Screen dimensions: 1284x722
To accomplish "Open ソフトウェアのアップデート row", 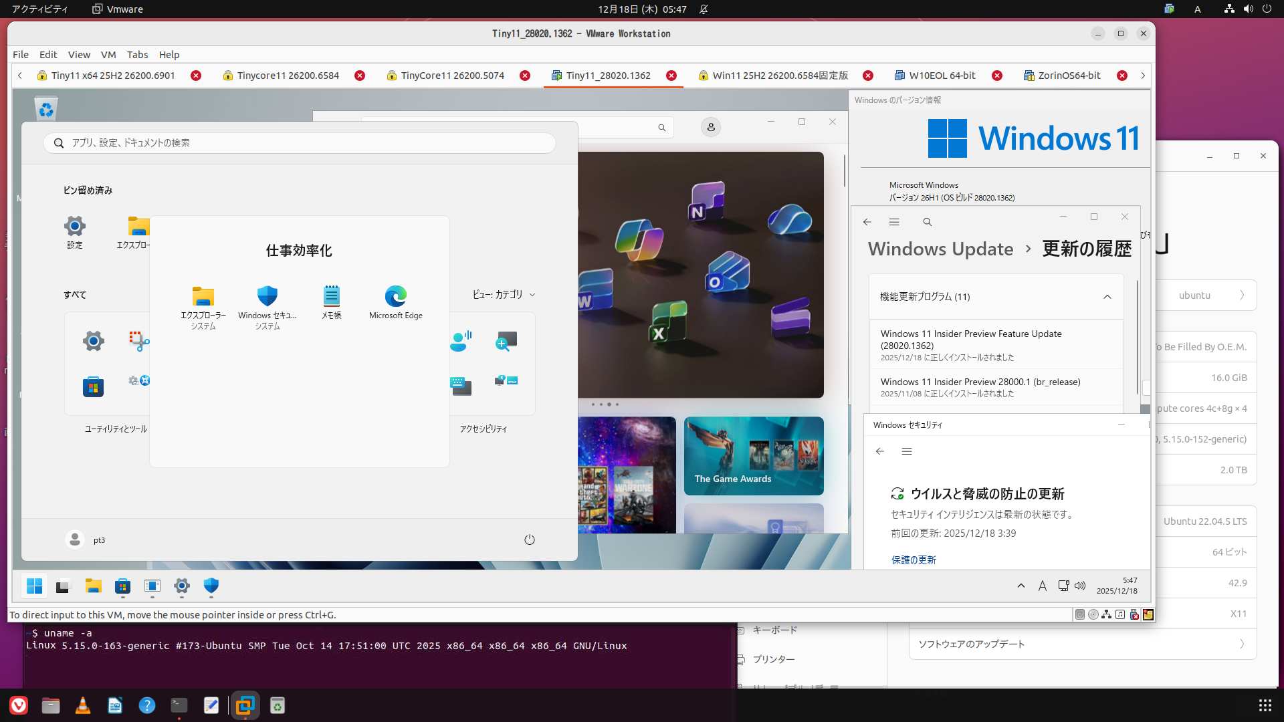I will [1081, 644].
